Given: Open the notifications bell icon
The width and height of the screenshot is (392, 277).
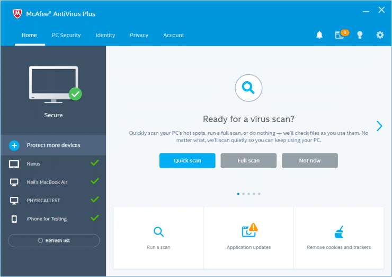Looking at the screenshot, I should pyautogui.click(x=319, y=35).
